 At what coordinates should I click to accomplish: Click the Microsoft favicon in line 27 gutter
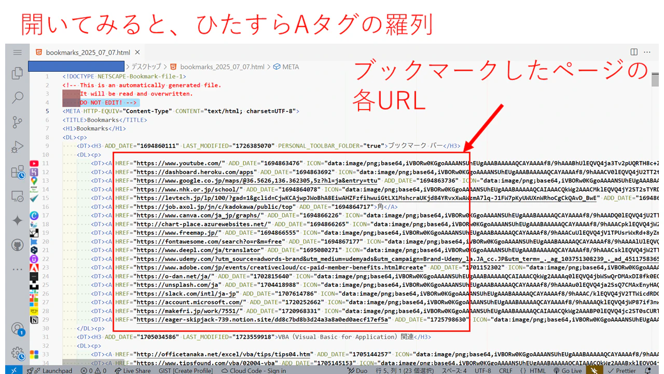(x=34, y=302)
